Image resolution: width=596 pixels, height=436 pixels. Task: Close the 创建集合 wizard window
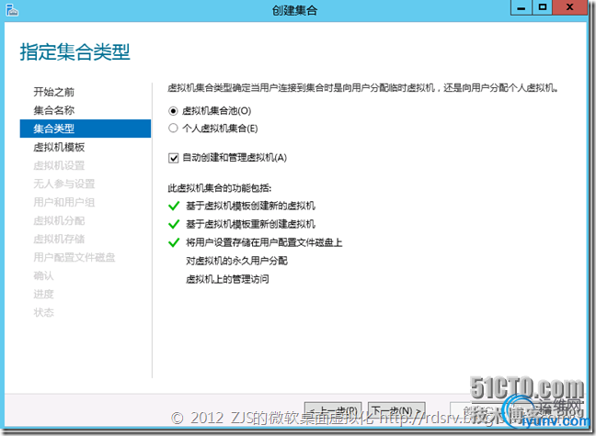569,7
